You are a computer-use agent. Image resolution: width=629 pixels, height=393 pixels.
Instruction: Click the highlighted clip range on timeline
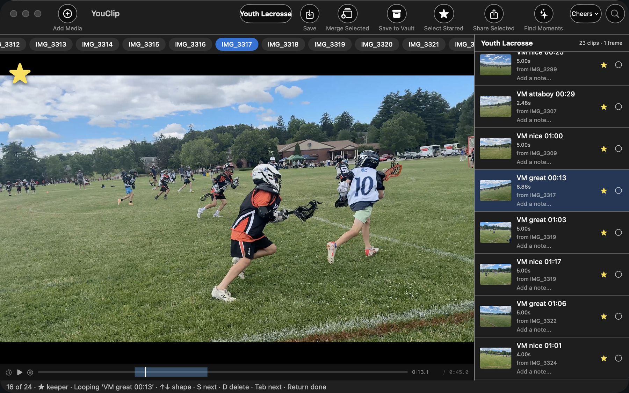click(x=171, y=372)
